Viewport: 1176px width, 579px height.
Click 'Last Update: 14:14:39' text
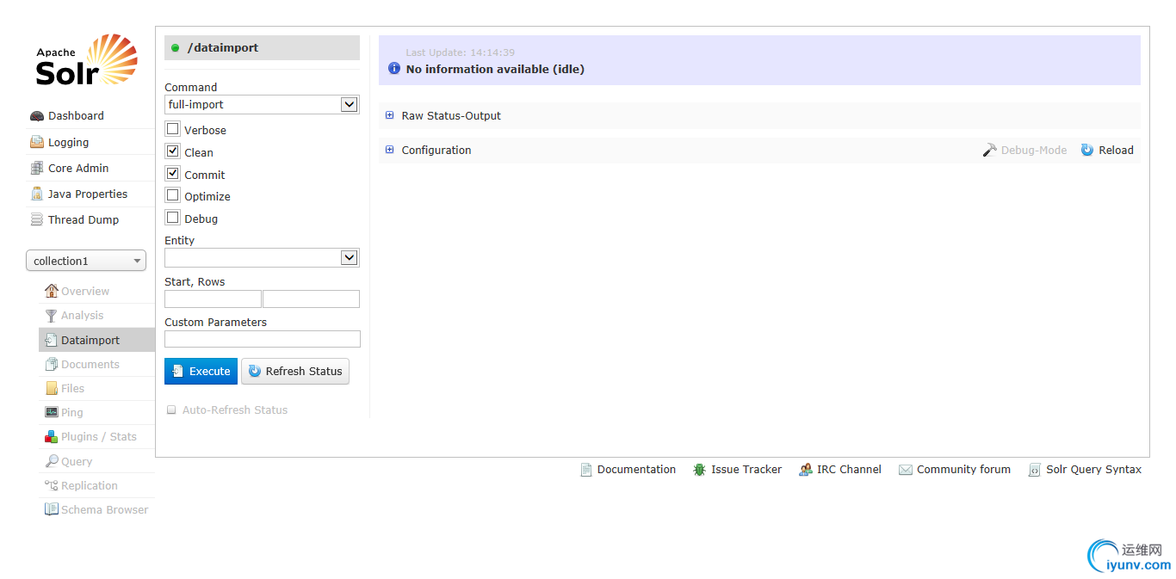(461, 52)
